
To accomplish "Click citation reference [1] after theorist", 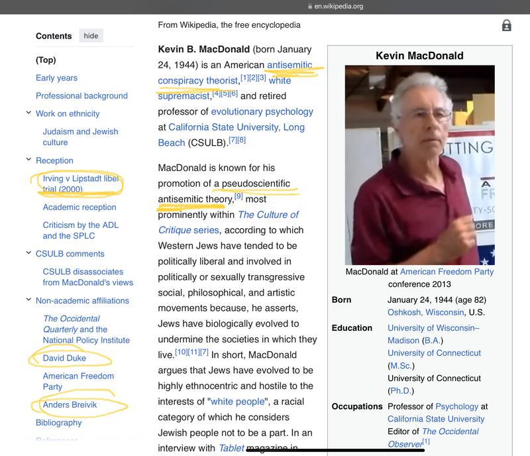I will tap(244, 78).
